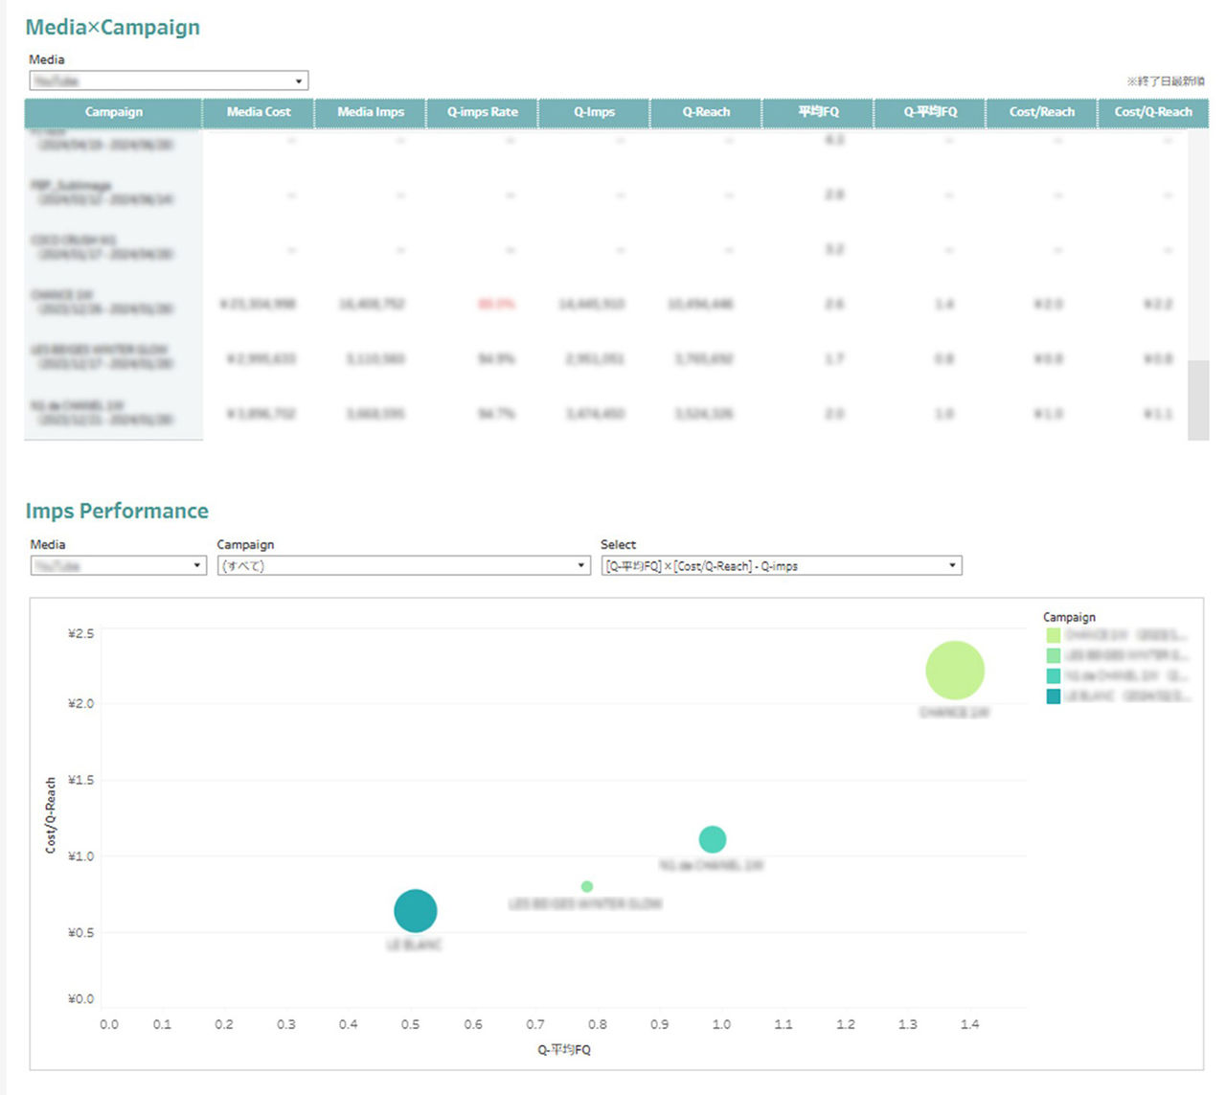Screen dimensions: 1226x1095
Task: Expand the Campaign filter showing (すべて)
Action: 403,566
